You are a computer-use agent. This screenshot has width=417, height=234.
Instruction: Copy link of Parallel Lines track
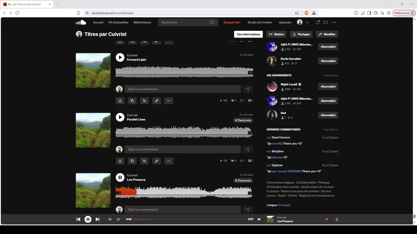[x=132, y=161]
